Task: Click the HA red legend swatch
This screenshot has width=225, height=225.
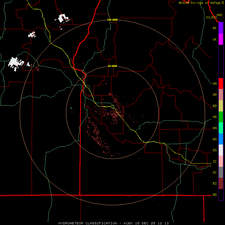Action: pyautogui.click(x=221, y=83)
